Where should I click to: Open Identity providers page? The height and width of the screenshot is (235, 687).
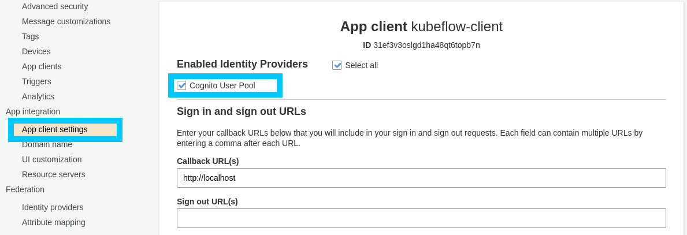point(53,207)
